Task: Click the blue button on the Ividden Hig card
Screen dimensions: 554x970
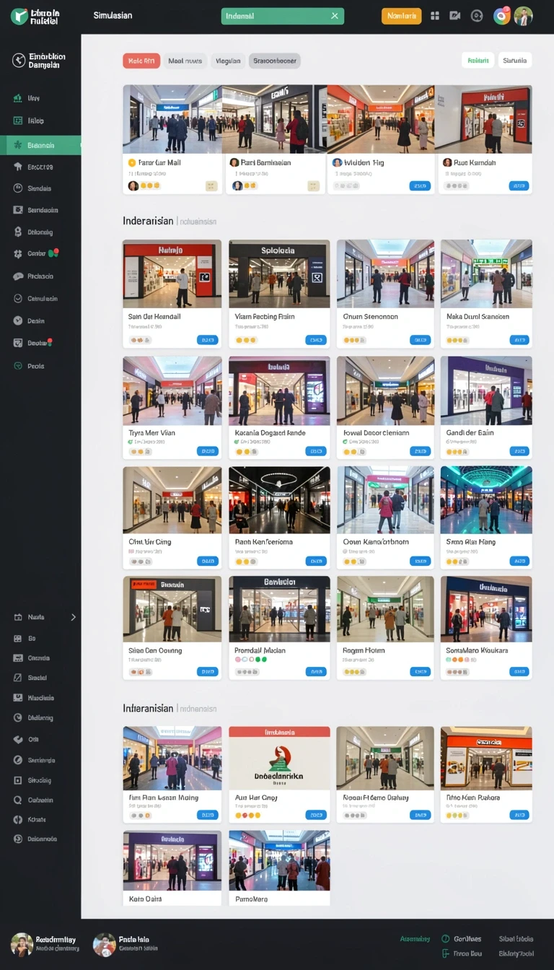Action: coord(420,185)
